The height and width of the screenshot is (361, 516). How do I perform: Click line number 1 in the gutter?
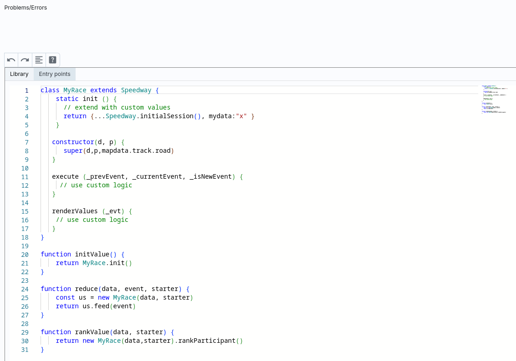click(x=26, y=90)
